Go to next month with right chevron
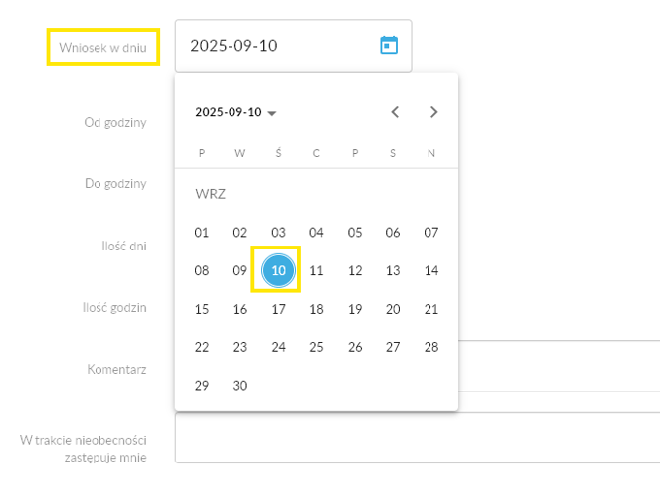This screenshot has width=660, height=497. [433, 112]
